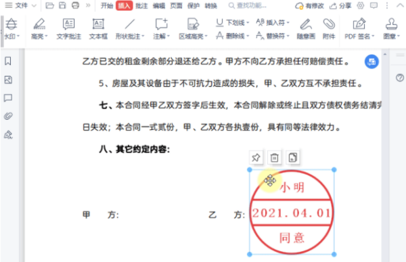Apply 下划线 underline annotation
This screenshot has height=262, width=406.
(x=232, y=22)
